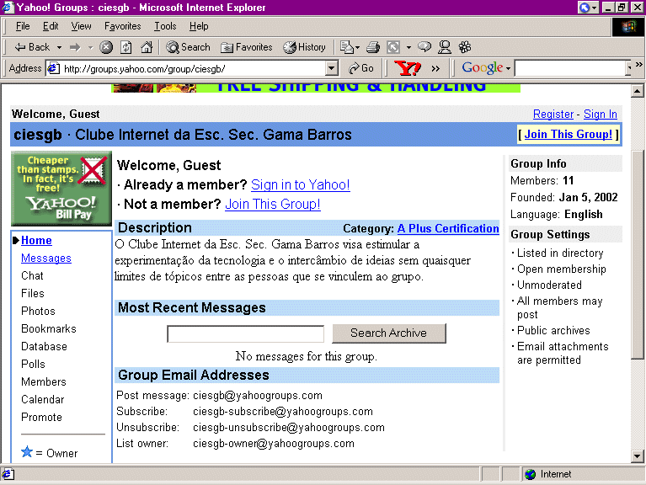This screenshot has width=646, height=485.
Task: Open the A Plus Certification category link
Action: [448, 228]
